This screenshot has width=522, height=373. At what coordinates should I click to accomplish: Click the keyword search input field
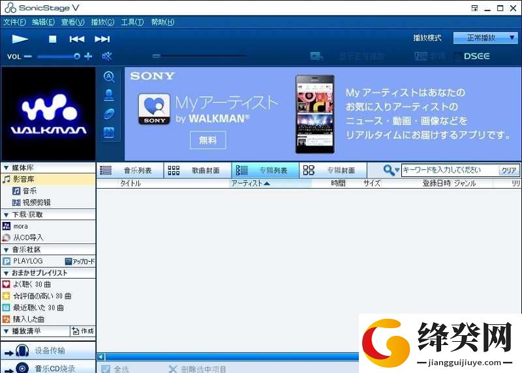tap(450, 171)
